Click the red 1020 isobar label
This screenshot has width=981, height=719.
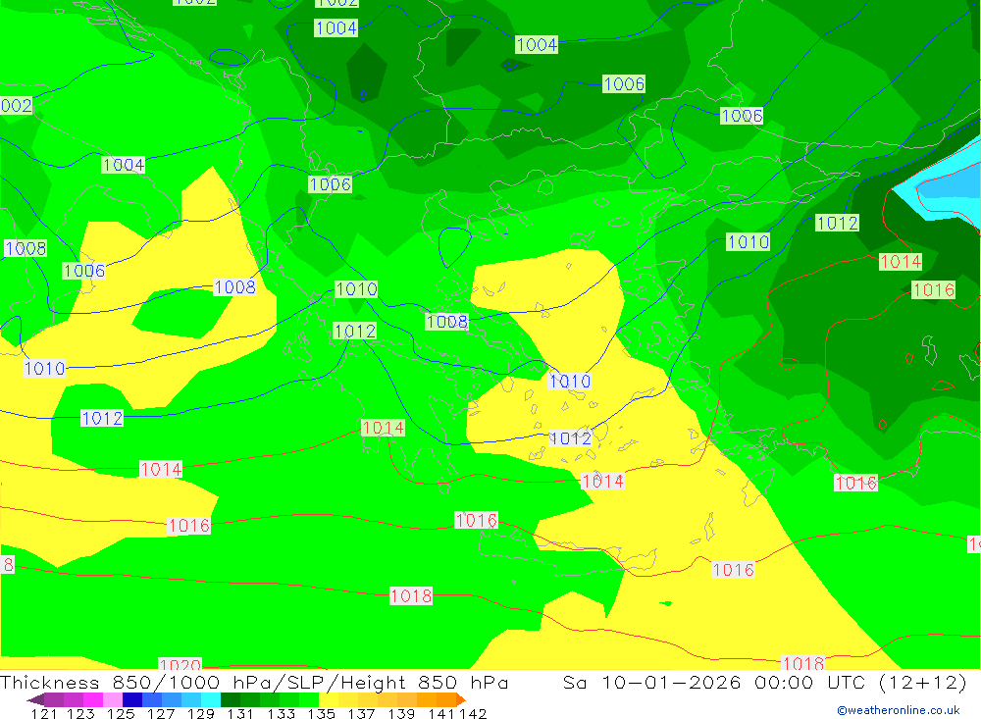181,664
